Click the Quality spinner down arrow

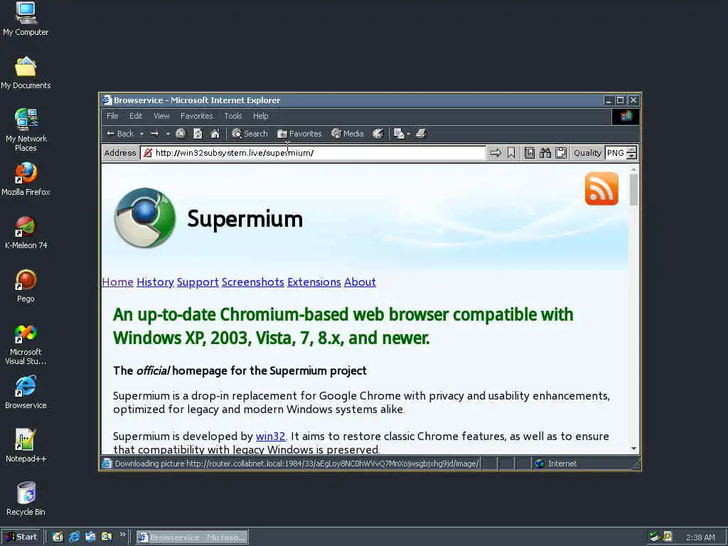(x=631, y=156)
